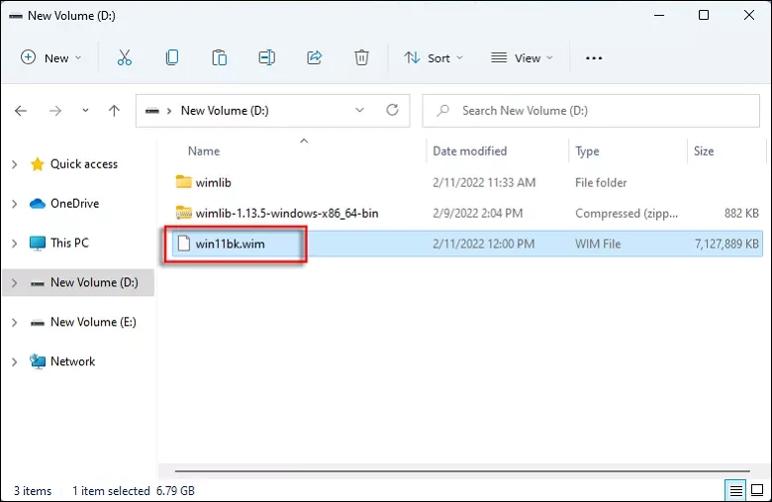Click the Search New Volume (D:) field
The width and height of the screenshot is (772, 502).
coord(591,111)
